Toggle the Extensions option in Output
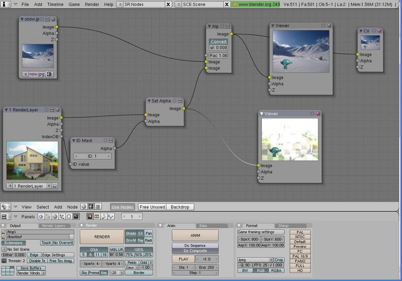This screenshot has height=281, width=402. pyautogui.click(x=14, y=243)
